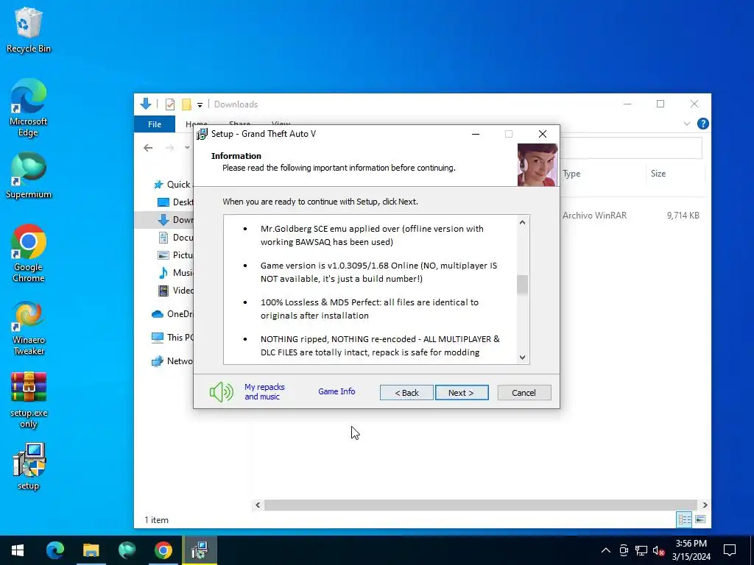Launch Chrome from the taskbar
754x565 pixels.
click(163, 550)
